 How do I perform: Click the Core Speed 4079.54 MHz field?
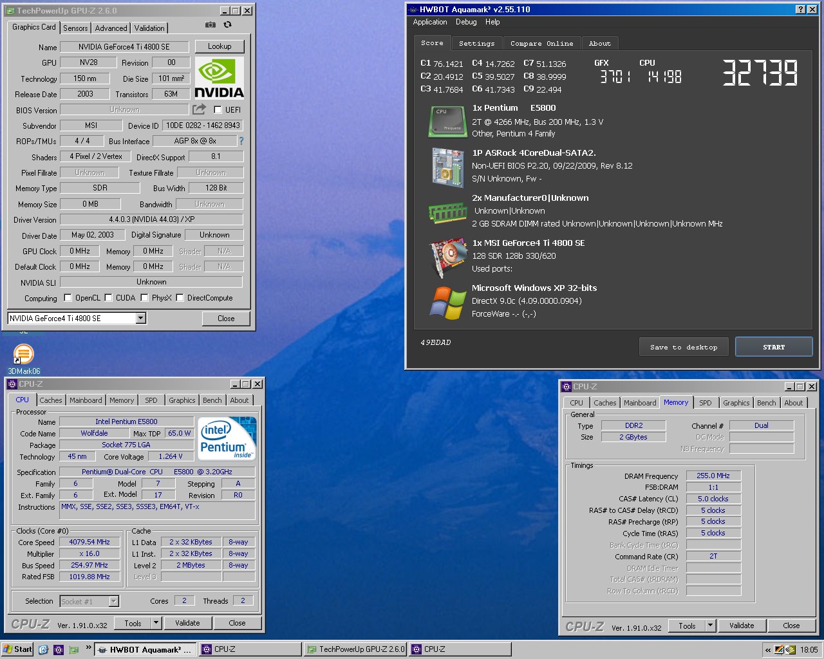pos(89,542)
